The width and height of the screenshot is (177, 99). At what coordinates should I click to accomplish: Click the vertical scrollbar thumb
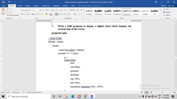[176, 58]
